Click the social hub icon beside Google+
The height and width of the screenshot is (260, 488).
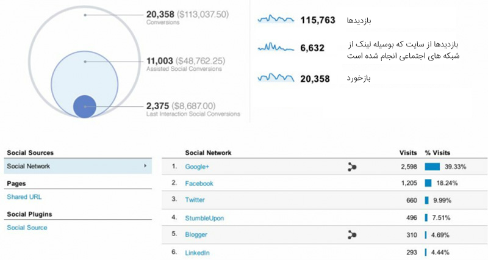[352, 167]
